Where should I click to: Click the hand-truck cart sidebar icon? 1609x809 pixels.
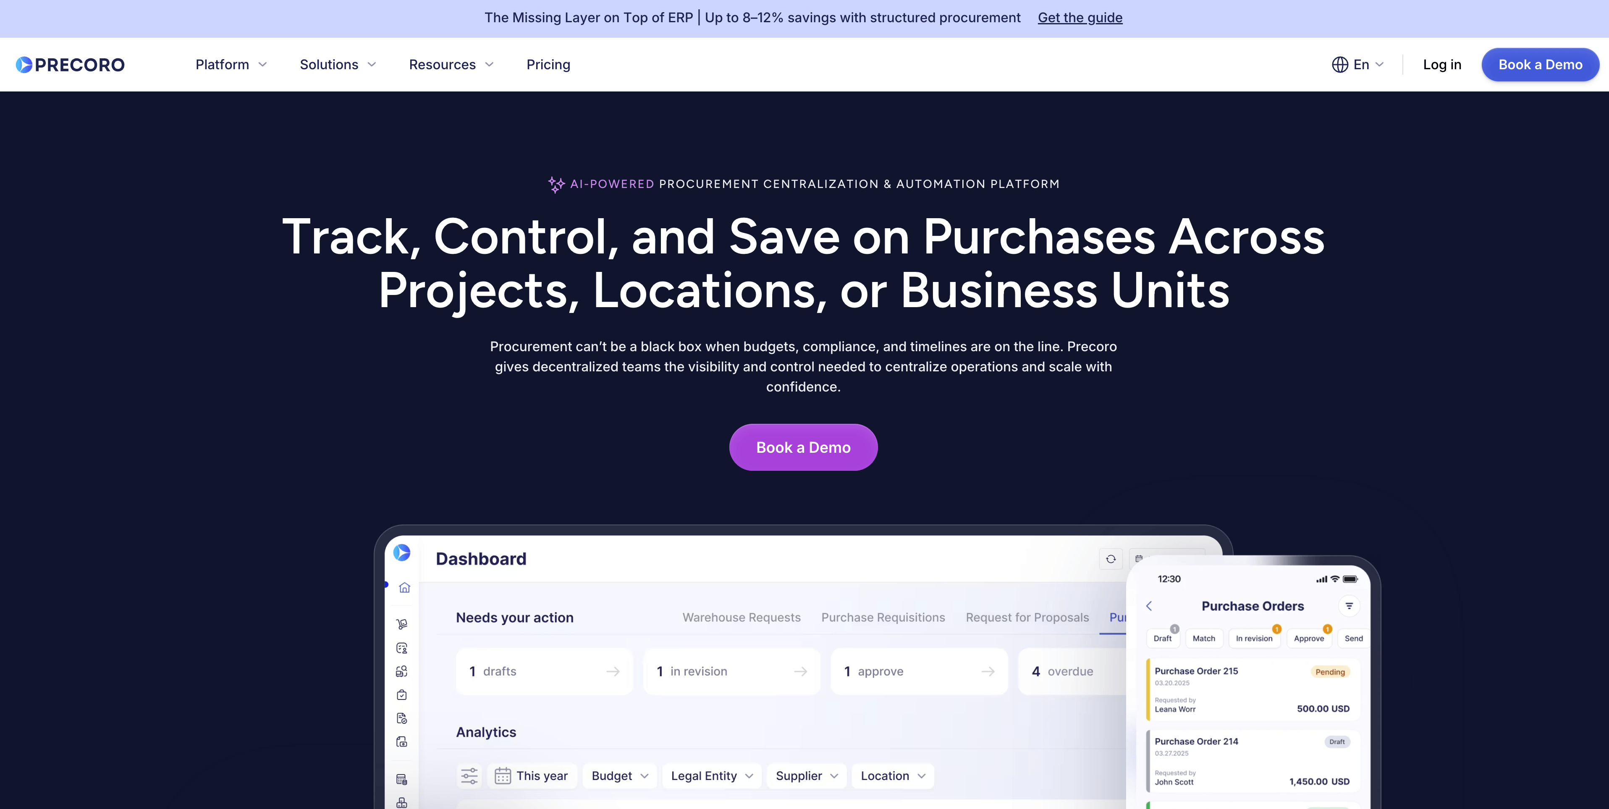point(402,624)
